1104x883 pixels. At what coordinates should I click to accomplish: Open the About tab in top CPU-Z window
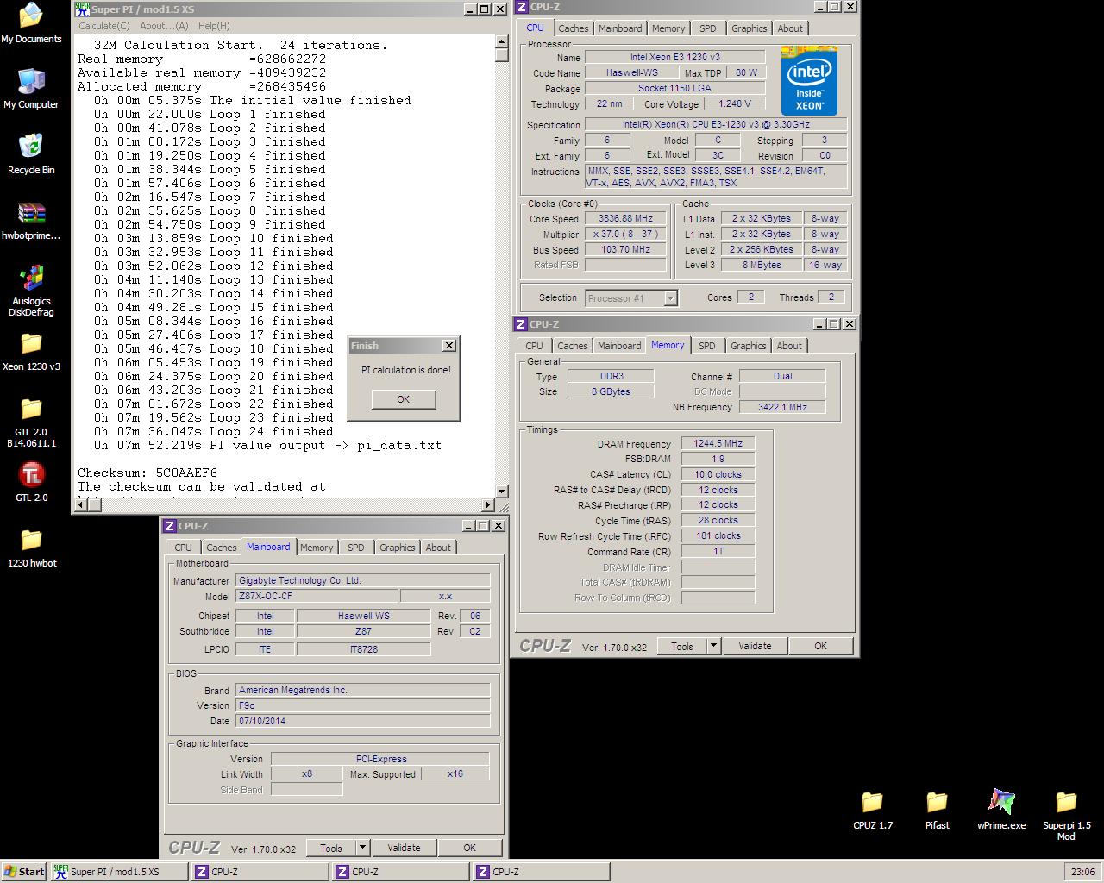[790, 28]
